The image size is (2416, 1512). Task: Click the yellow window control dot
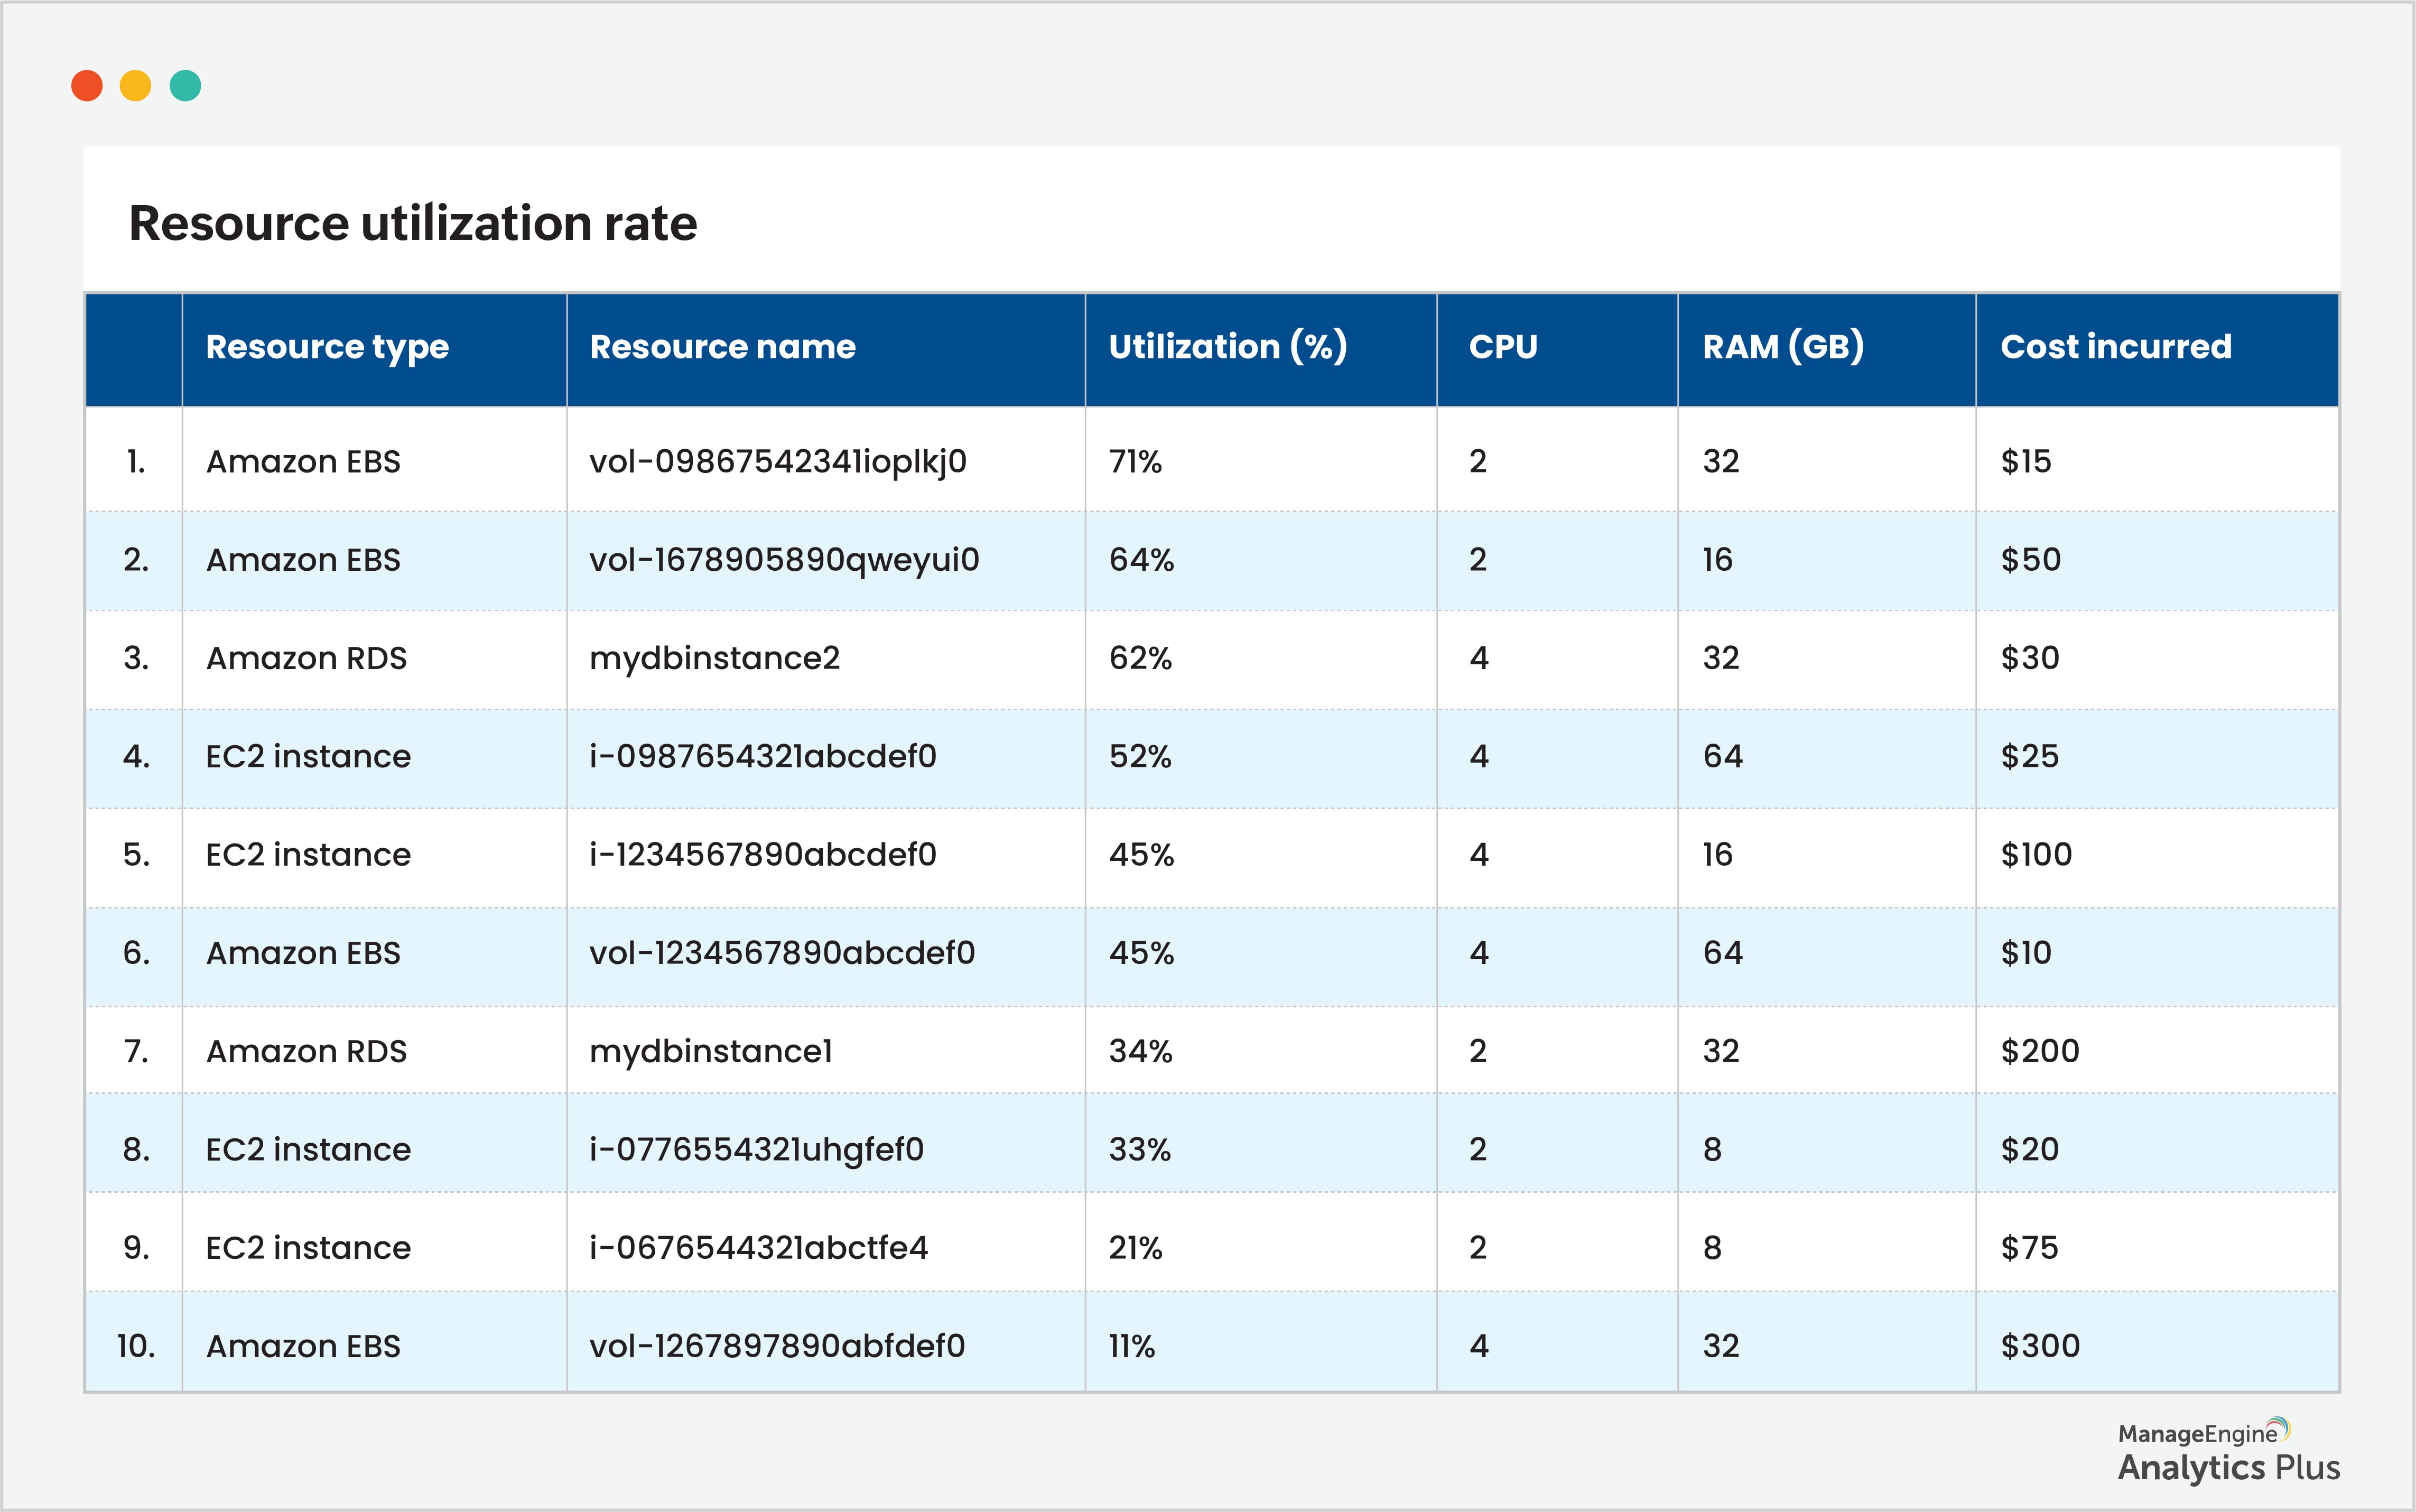137,85
